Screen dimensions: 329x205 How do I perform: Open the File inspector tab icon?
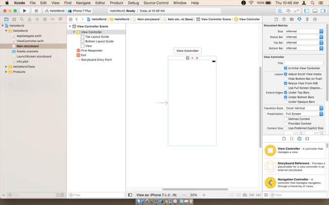(276, 19)
